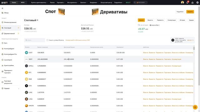Click the Ордера button near История
This screenshot has width=200, height=112.
pyautogui.click(x=191, y=20)
